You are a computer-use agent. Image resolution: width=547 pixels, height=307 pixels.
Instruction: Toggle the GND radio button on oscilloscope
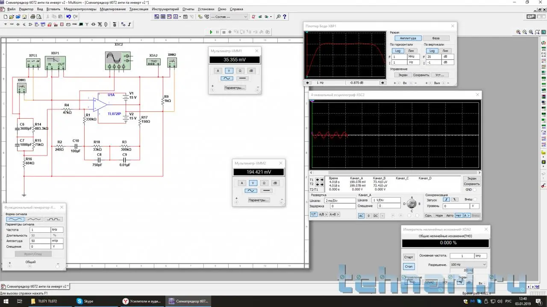click(x=475, y=190)
